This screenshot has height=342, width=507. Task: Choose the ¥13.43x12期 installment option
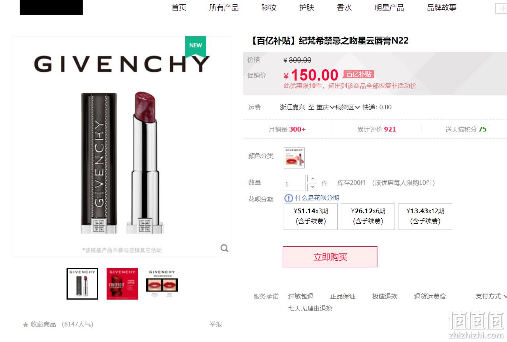point(425,216)
